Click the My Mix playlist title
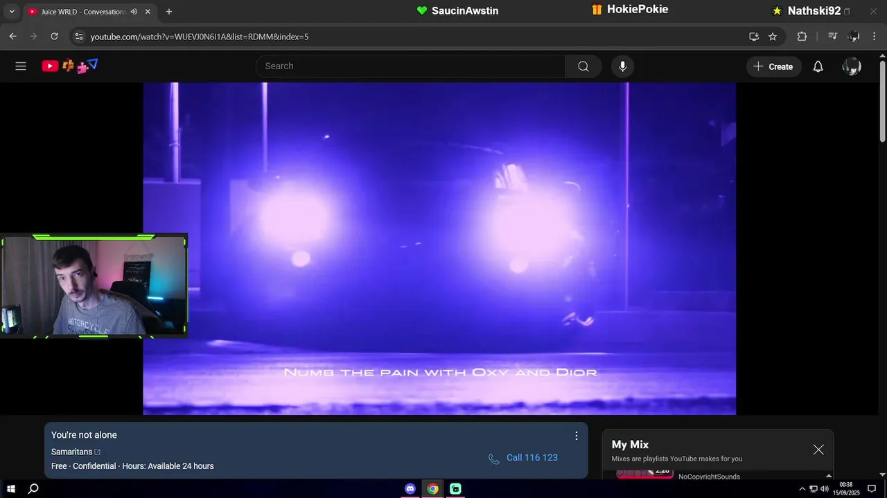The width and height of the screenshot is (887, 498). point(630,445)
